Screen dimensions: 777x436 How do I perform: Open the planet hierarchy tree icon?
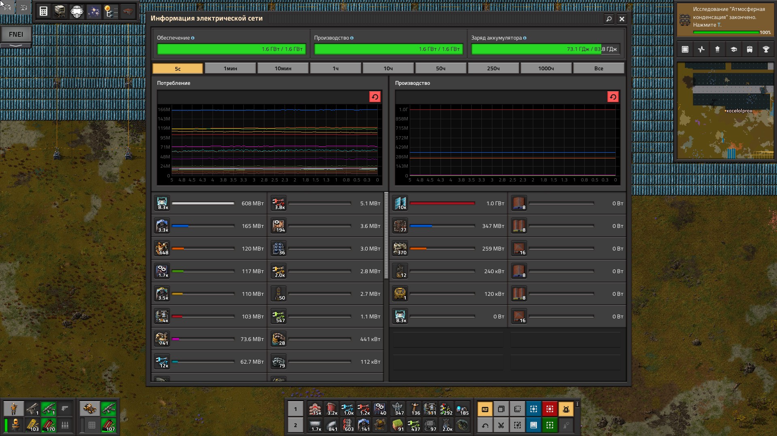pyautogui.click(x=111, y=11)
